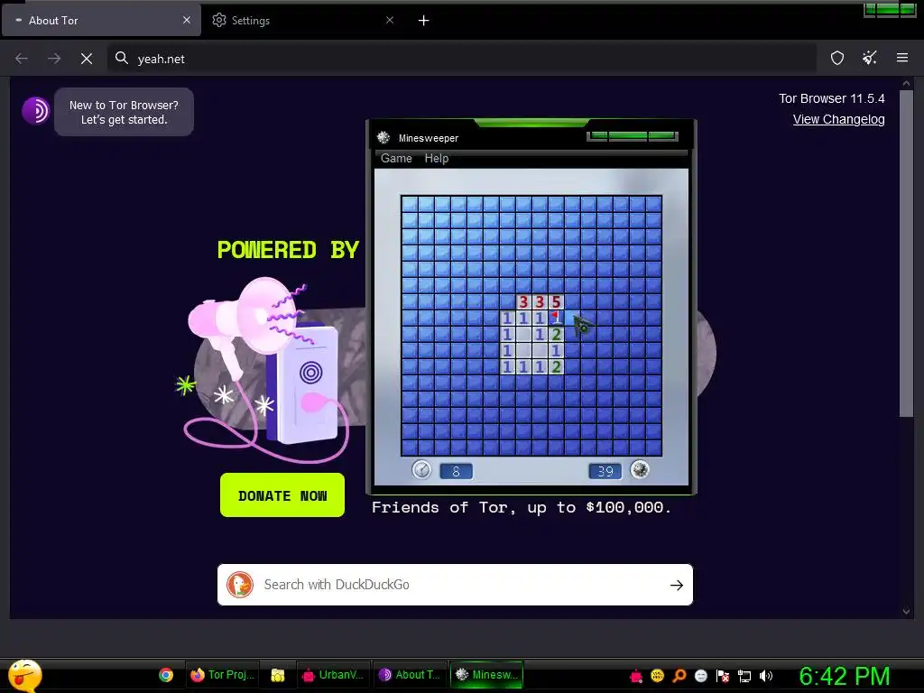Viewport: 924px width, 693px height.
Task: Open the Minesweeper Game menu
Action: tap(396, 158)
